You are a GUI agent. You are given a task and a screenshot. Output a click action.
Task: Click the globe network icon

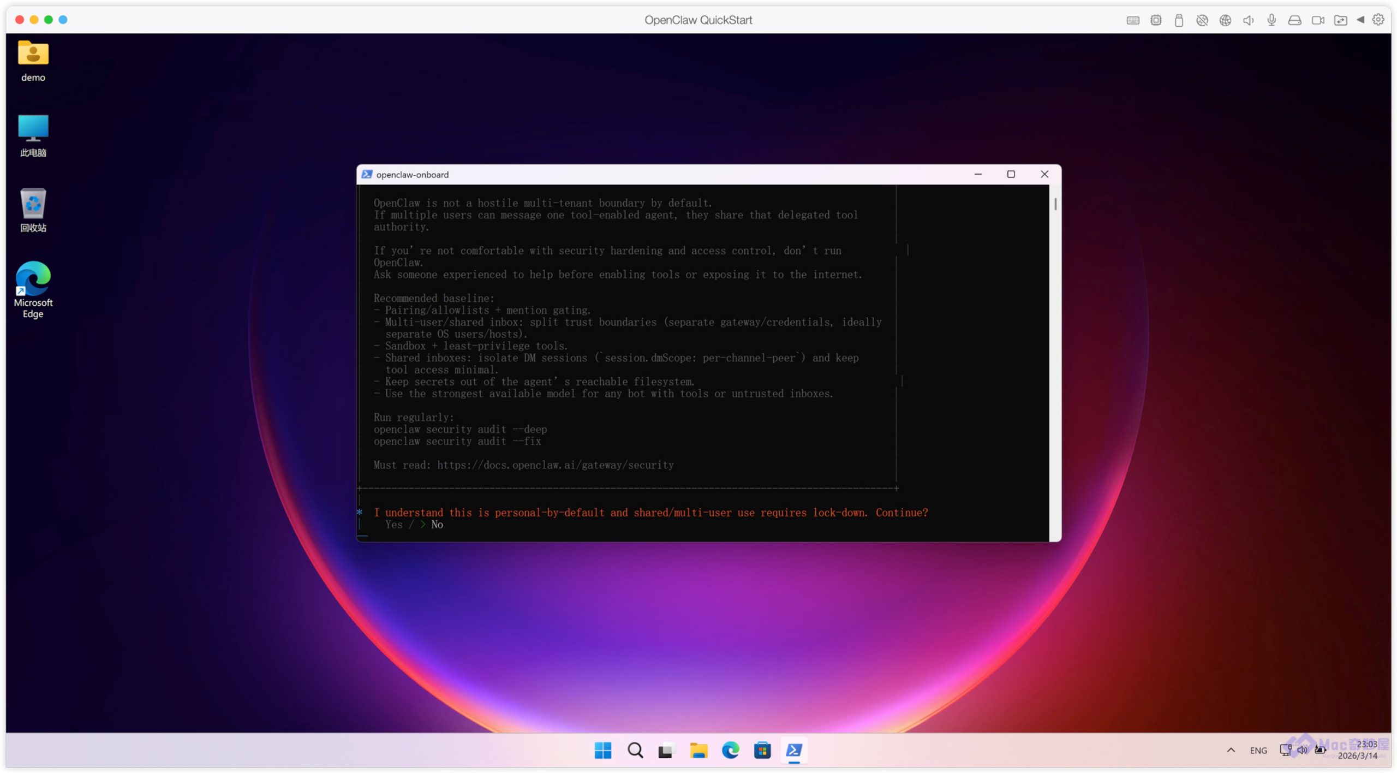coord(1225,20)
